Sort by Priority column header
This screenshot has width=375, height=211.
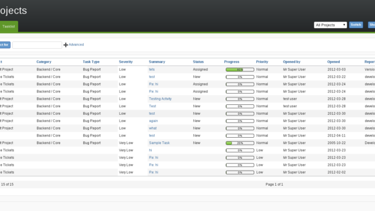point(262,62)
